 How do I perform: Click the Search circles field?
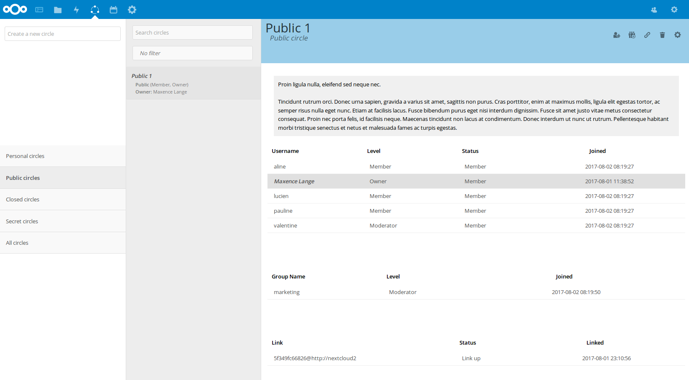[192, 32]
